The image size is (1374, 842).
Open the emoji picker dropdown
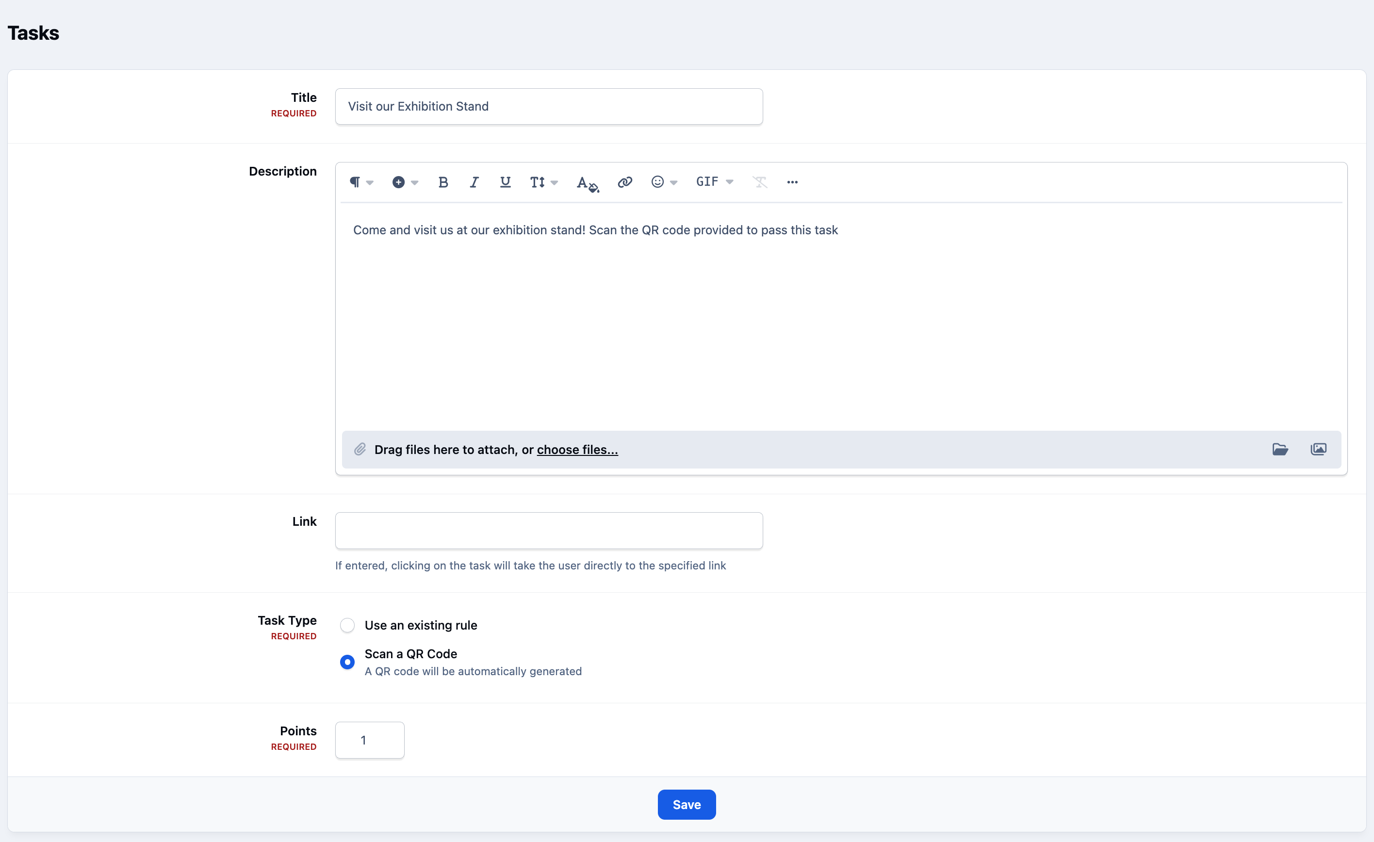pyautogui.click(x=664, y=182)
